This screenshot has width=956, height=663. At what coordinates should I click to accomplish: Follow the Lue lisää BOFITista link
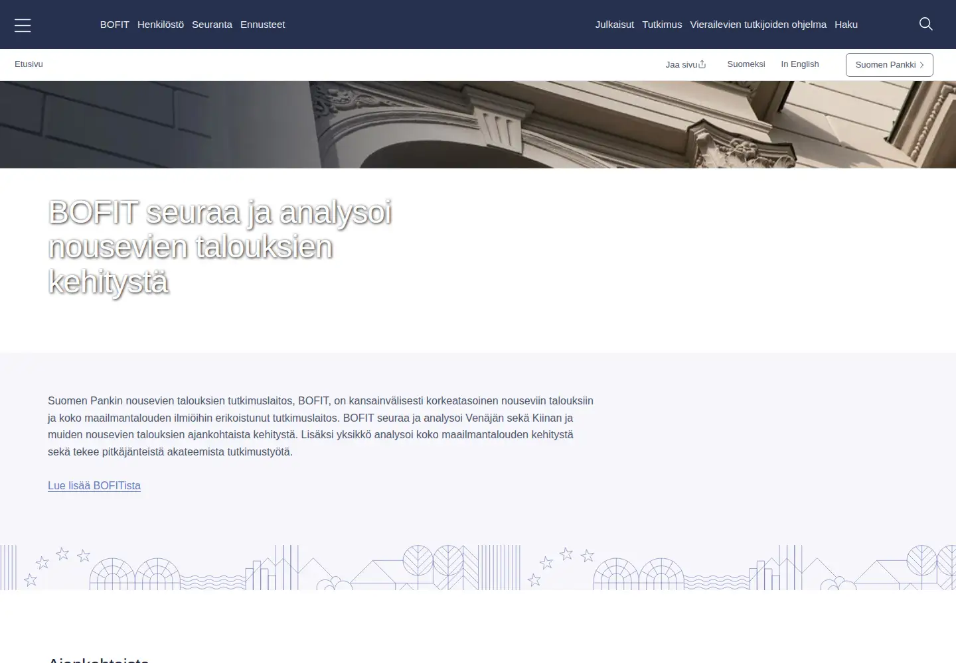click(x=94, y=485)
